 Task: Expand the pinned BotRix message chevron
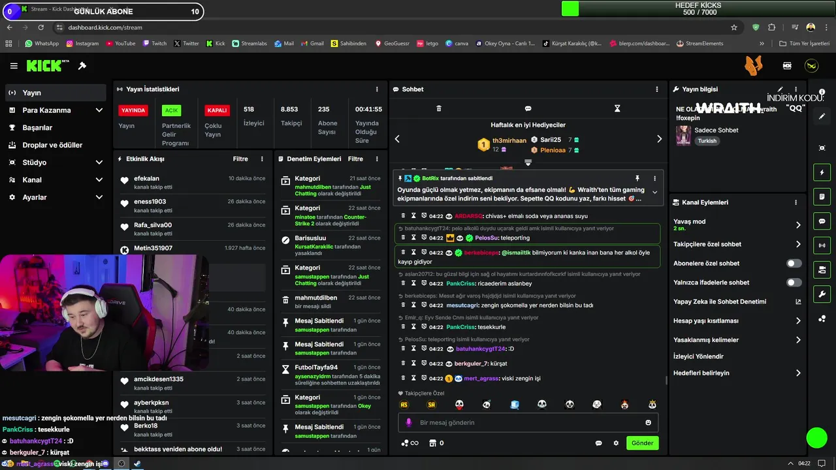654,192
